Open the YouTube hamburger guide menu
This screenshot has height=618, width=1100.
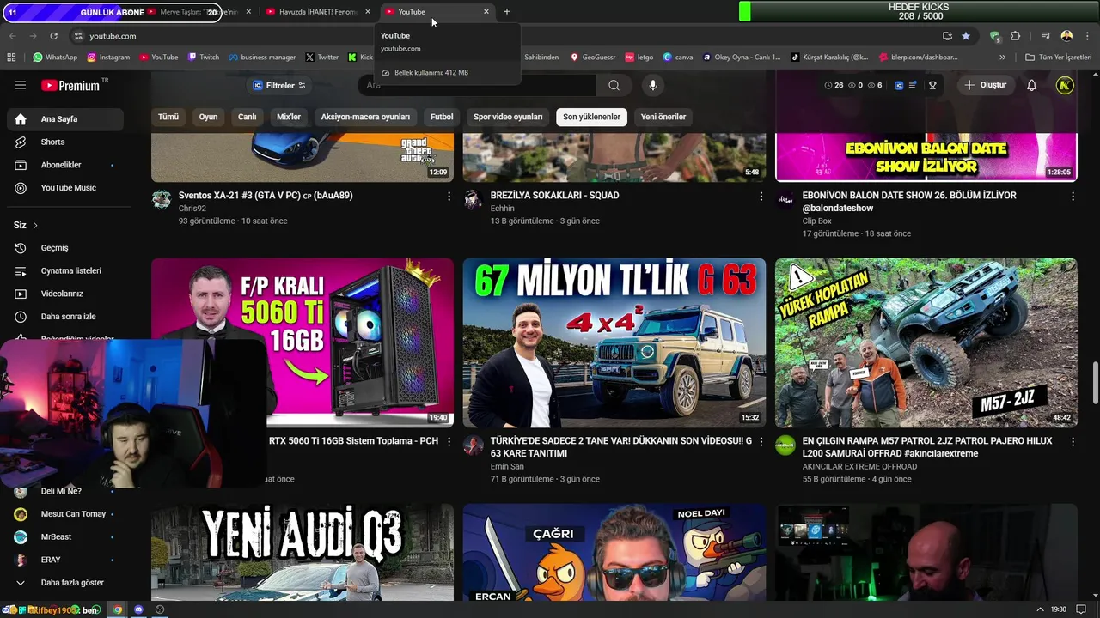pyautogui.click(x=21, y=85)
